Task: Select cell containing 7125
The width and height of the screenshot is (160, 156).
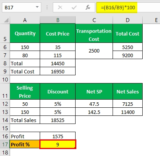Action: [128, 104]
